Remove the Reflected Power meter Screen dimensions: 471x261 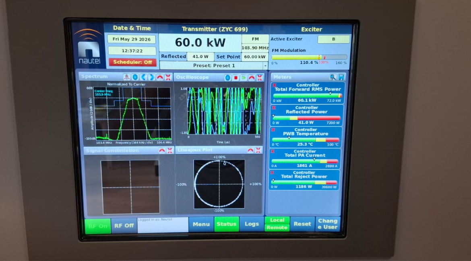(x=274, y=108)
